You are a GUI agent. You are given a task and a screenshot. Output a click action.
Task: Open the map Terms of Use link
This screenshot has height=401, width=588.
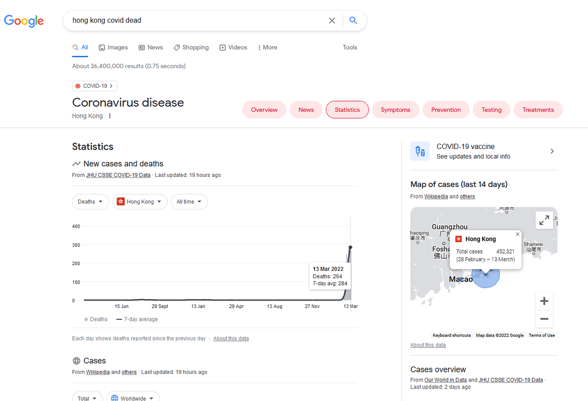[542, 335]
